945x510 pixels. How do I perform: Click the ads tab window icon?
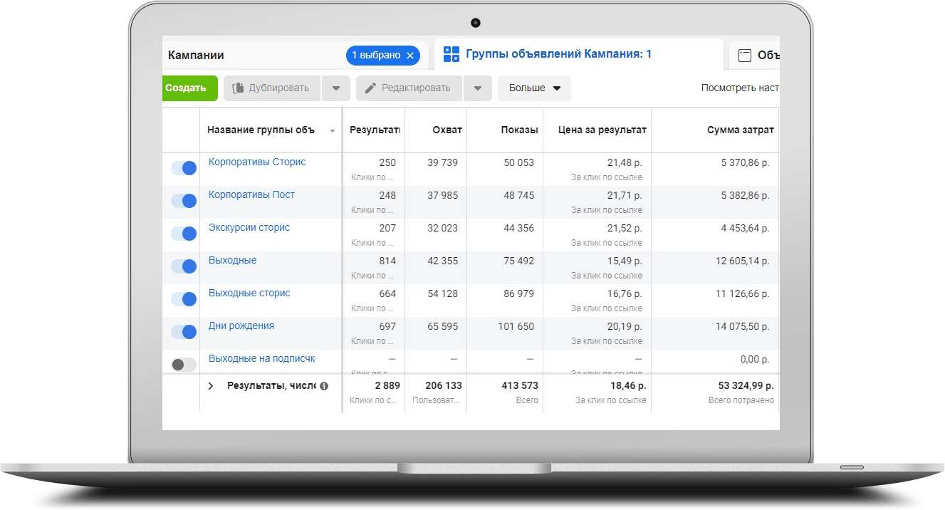click(x=745, y=56)
